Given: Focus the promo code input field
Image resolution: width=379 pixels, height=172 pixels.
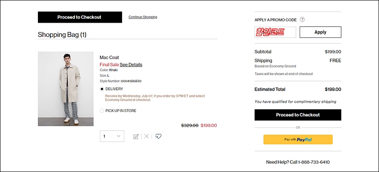Looking at the screenshot, I should coord(275,32).
